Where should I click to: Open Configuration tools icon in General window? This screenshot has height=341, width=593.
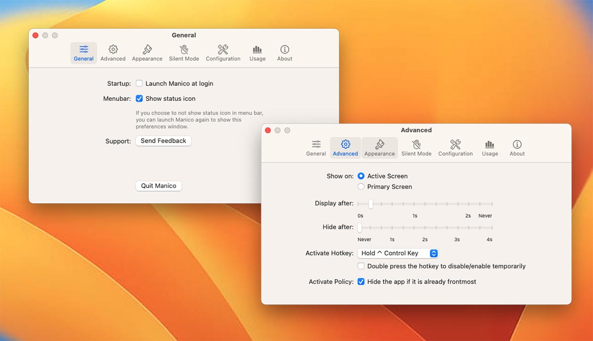[x=223, y=50]
